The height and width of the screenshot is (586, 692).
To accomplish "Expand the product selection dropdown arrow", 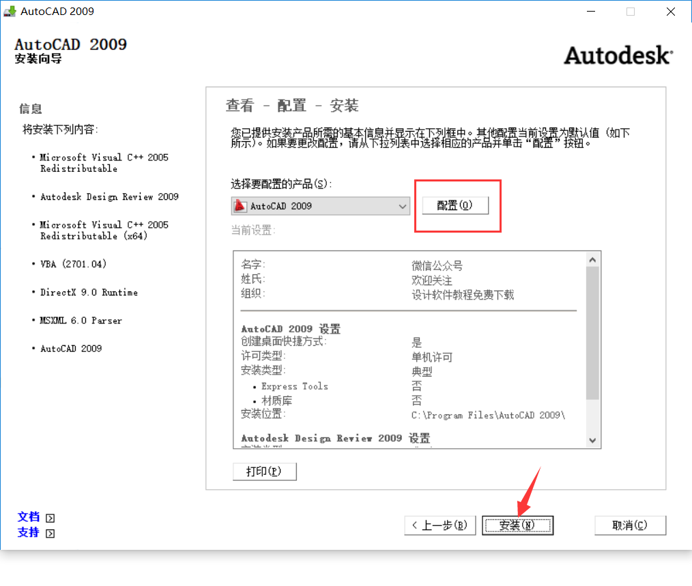I will [x=402, y=206].
